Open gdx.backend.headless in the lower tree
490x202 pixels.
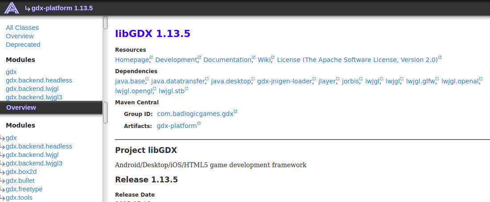point(39,146)
